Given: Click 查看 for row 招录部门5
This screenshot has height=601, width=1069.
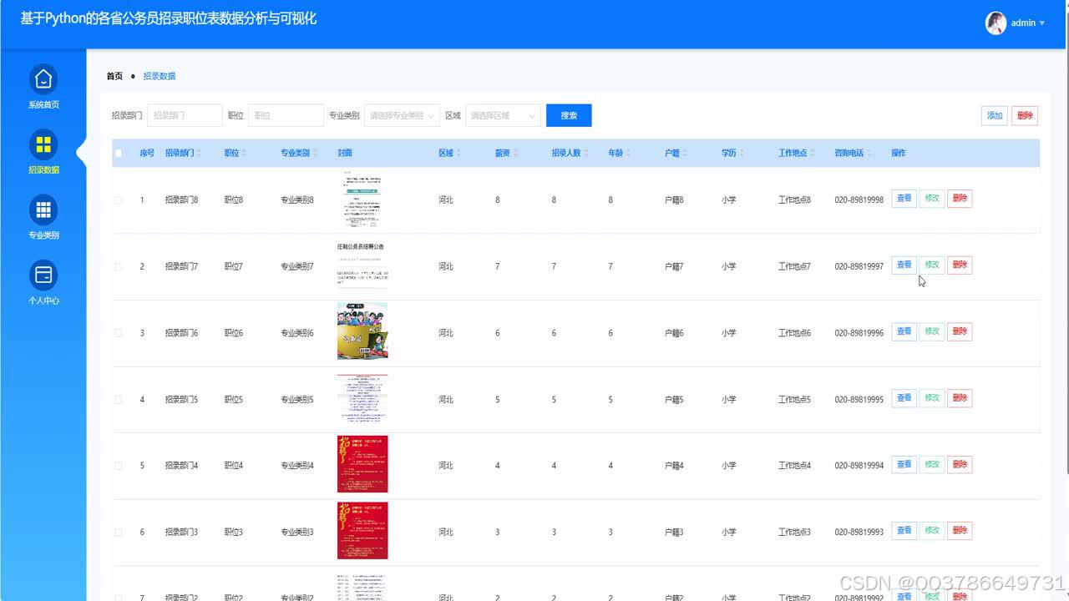Looking at the screenshot, I should tap(904, 398).
